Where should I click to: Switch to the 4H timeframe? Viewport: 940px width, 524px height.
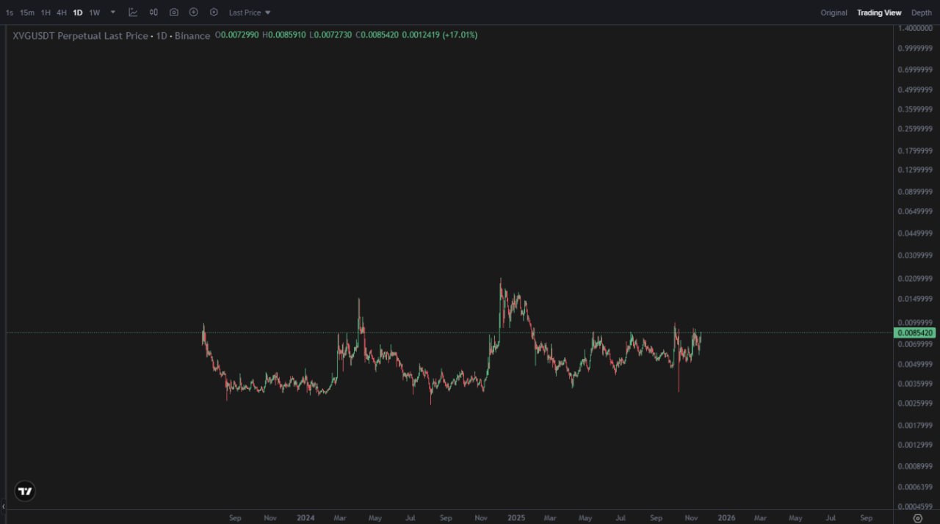coord(62,12)
